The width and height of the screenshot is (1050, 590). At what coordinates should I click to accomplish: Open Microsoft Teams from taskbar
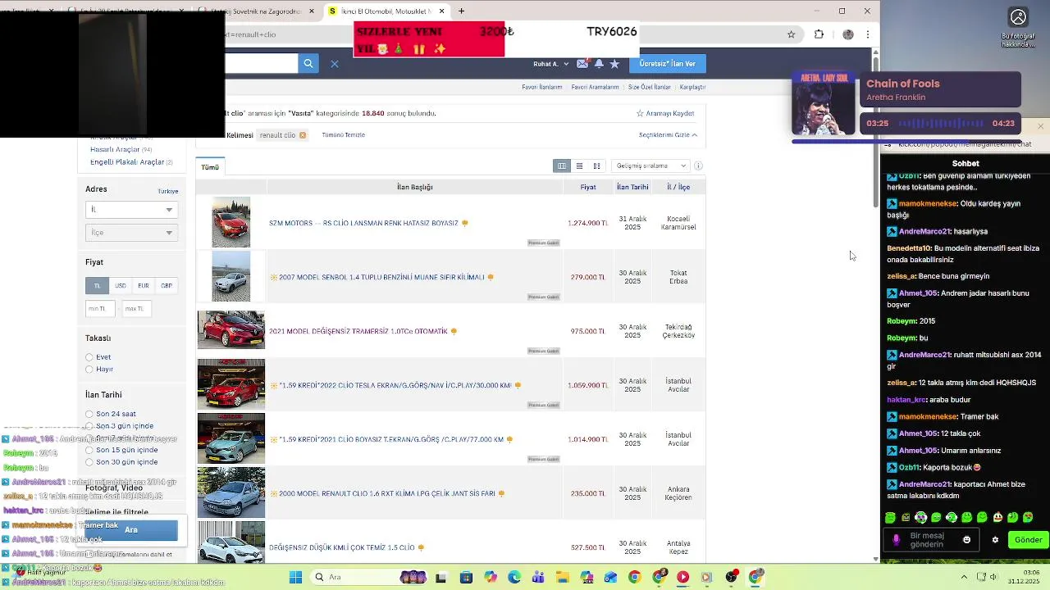[538, 577]
